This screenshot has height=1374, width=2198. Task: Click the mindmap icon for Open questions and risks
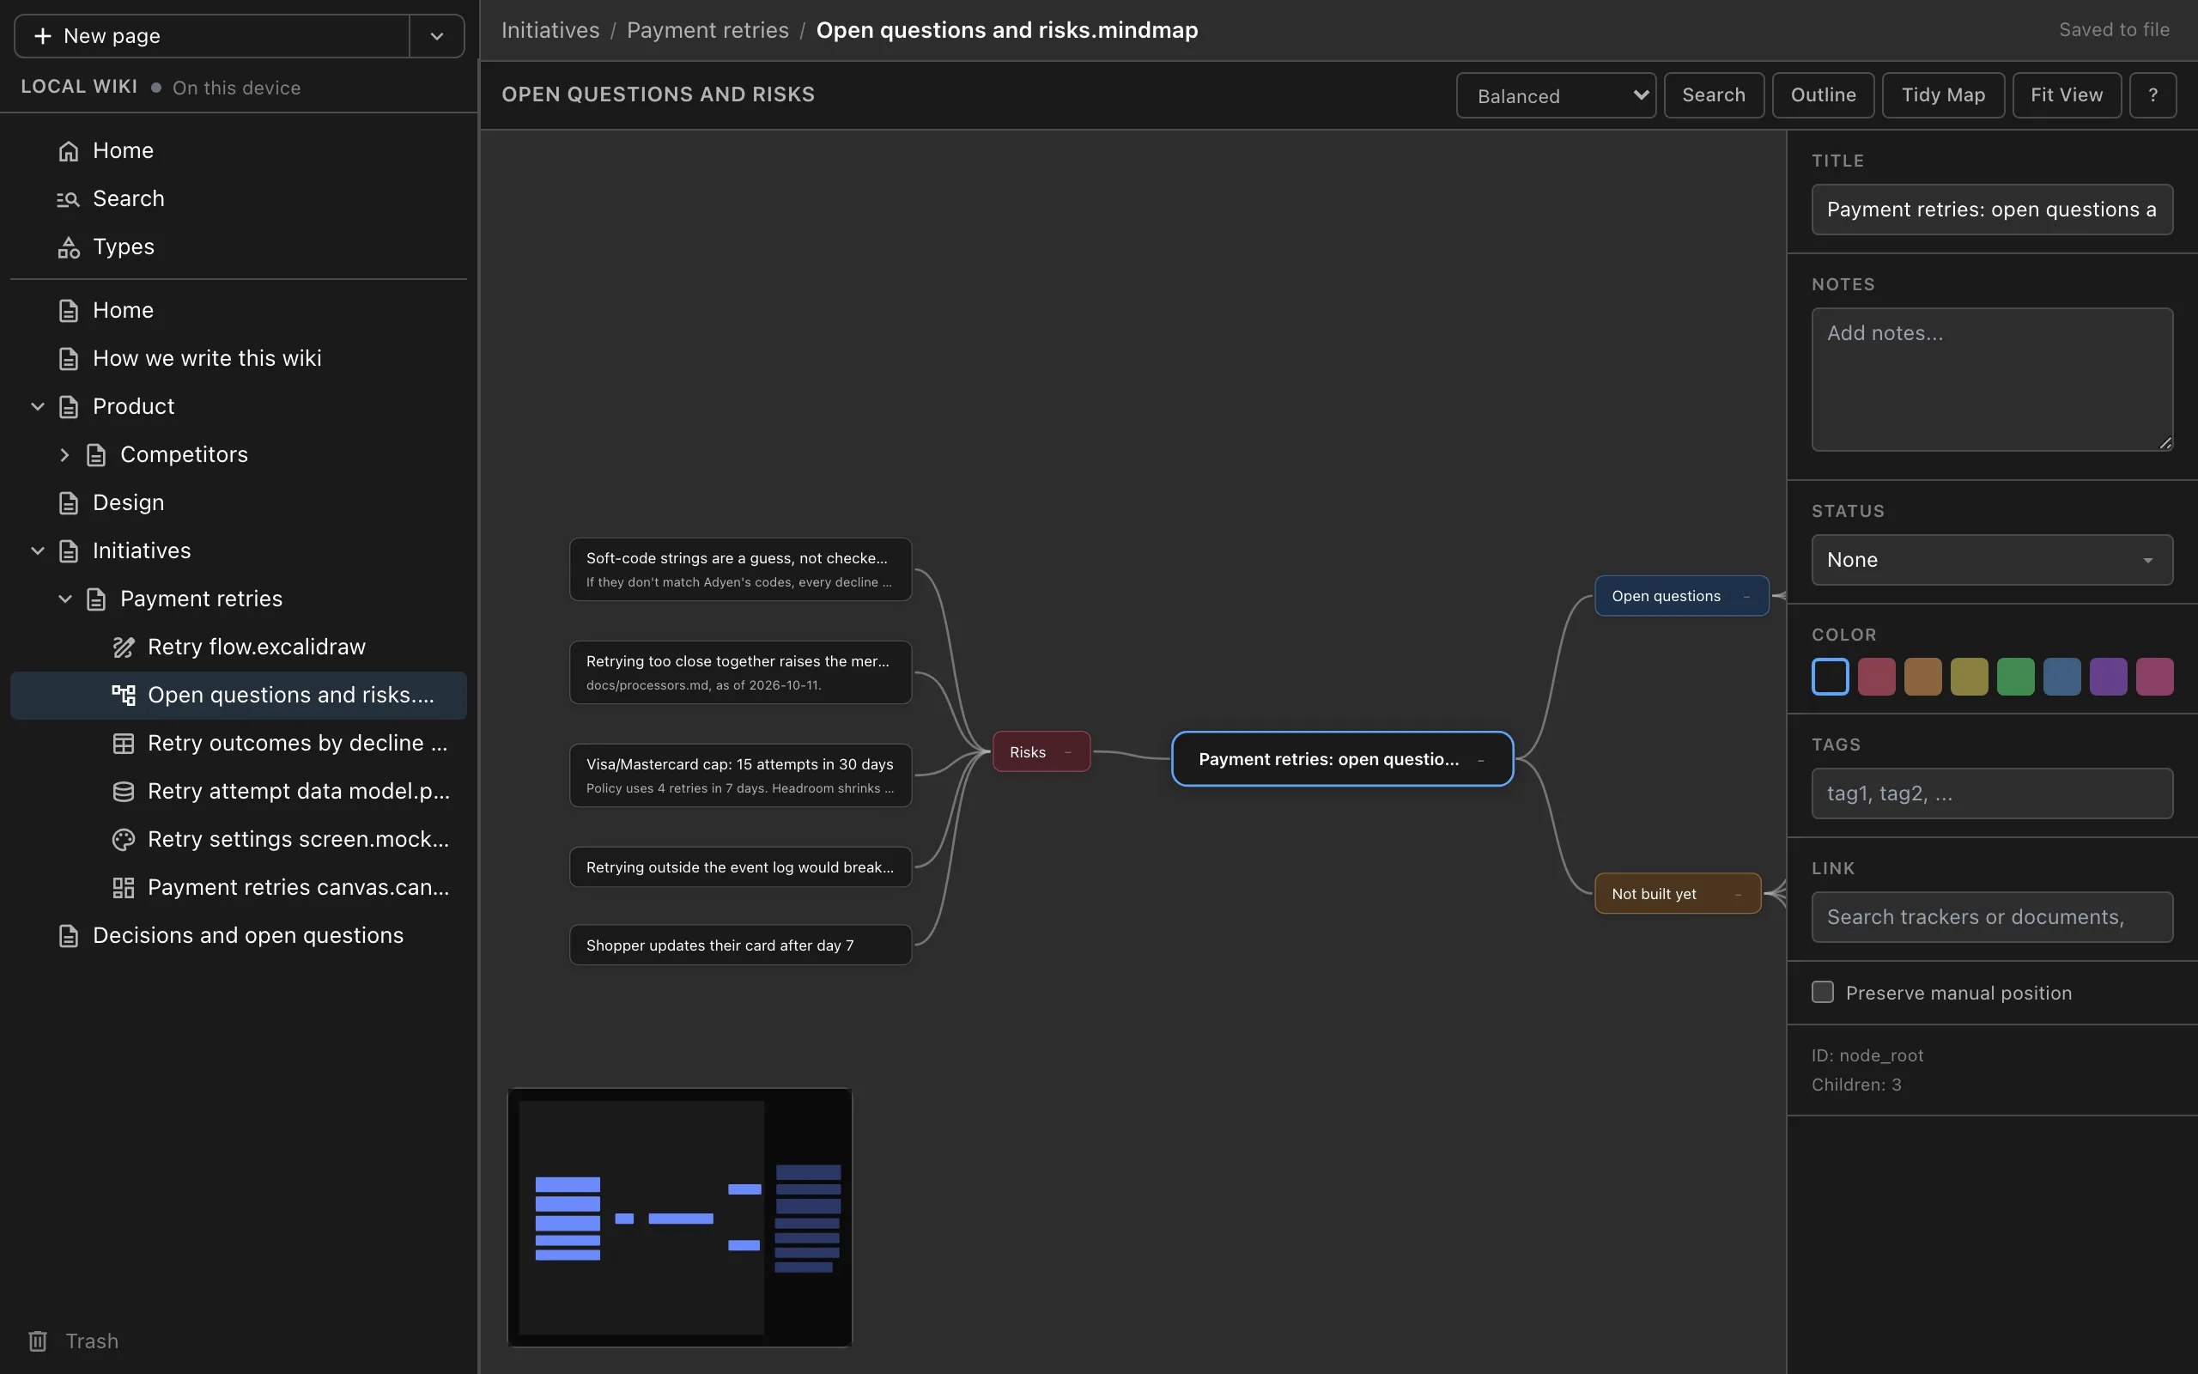tap(124, 696)
